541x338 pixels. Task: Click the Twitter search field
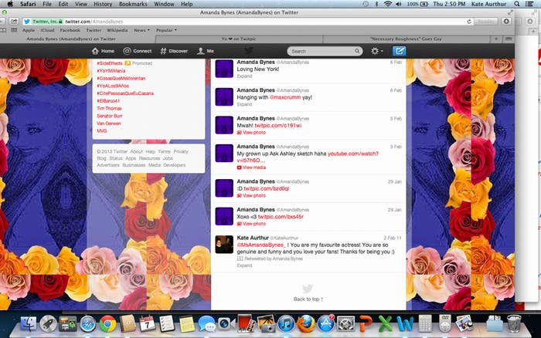click(x=325, y=51)
